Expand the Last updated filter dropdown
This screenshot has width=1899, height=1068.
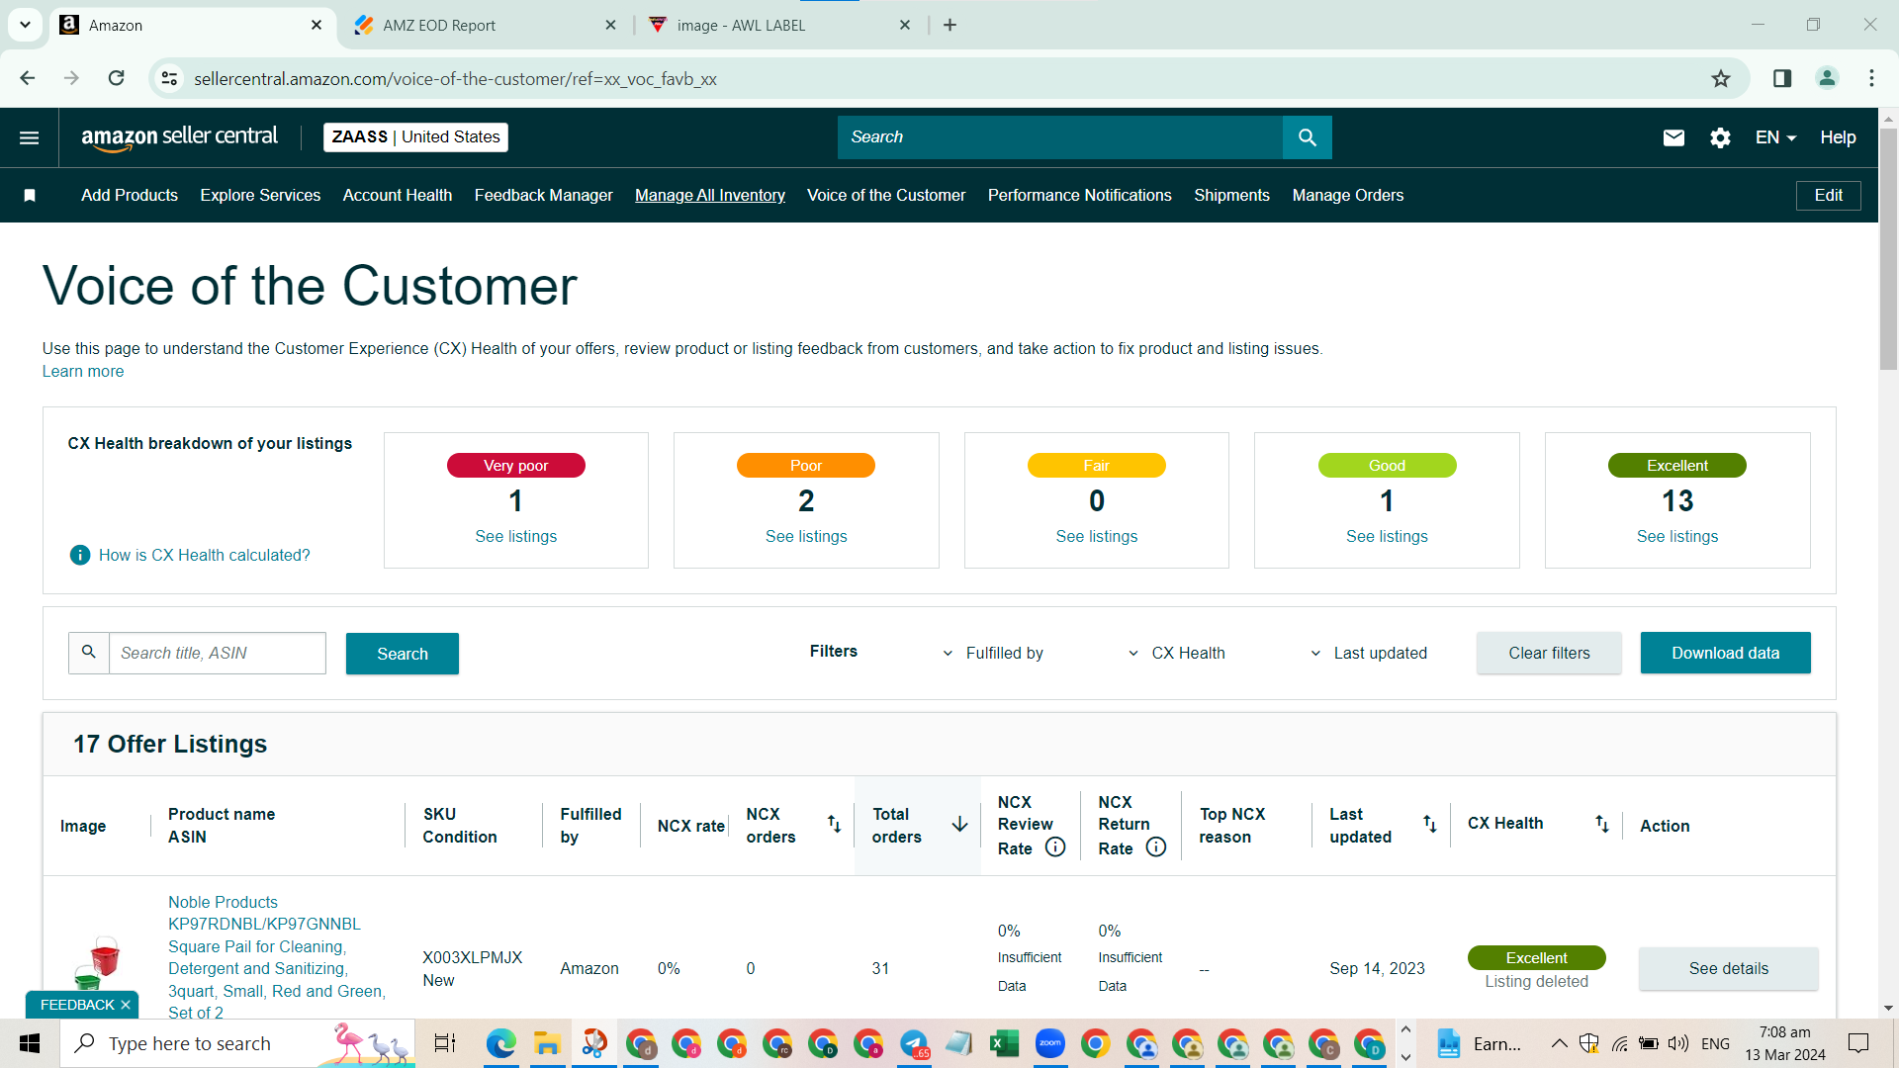pyautogui.click(x=1368, y=653)
